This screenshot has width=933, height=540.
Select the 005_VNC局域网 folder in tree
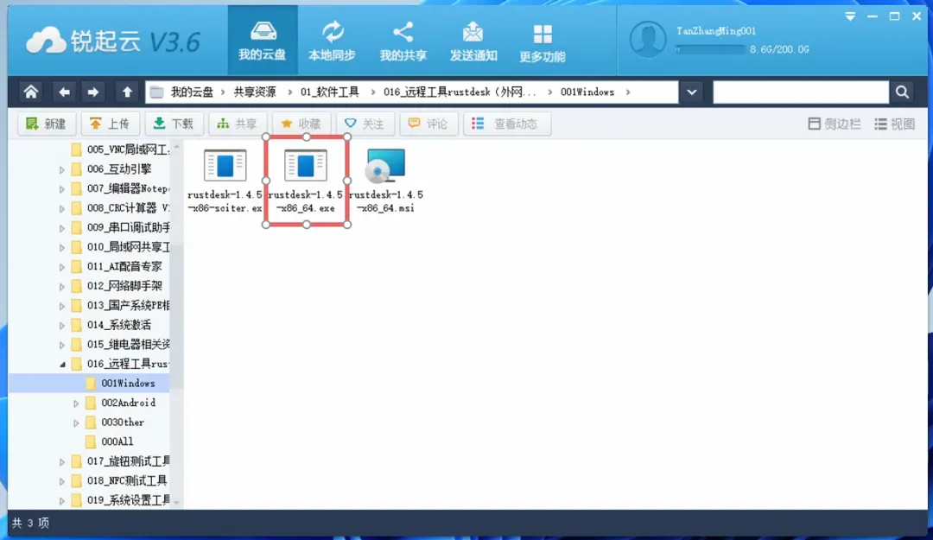click(x=119, y=149)
